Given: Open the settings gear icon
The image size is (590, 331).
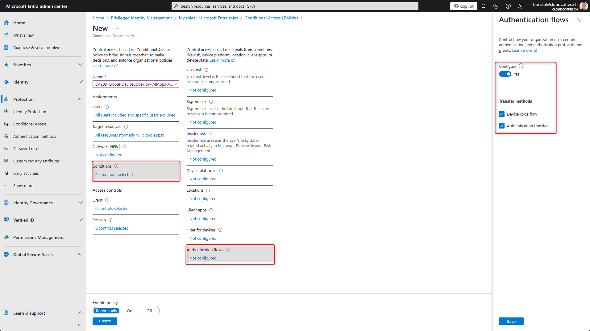Looking at the screenshot, I should point(496,6).
